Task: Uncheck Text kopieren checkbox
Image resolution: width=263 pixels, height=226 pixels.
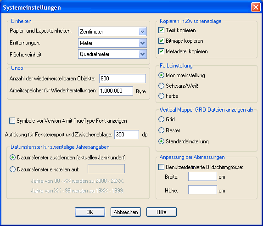Action: pos(161,30)
